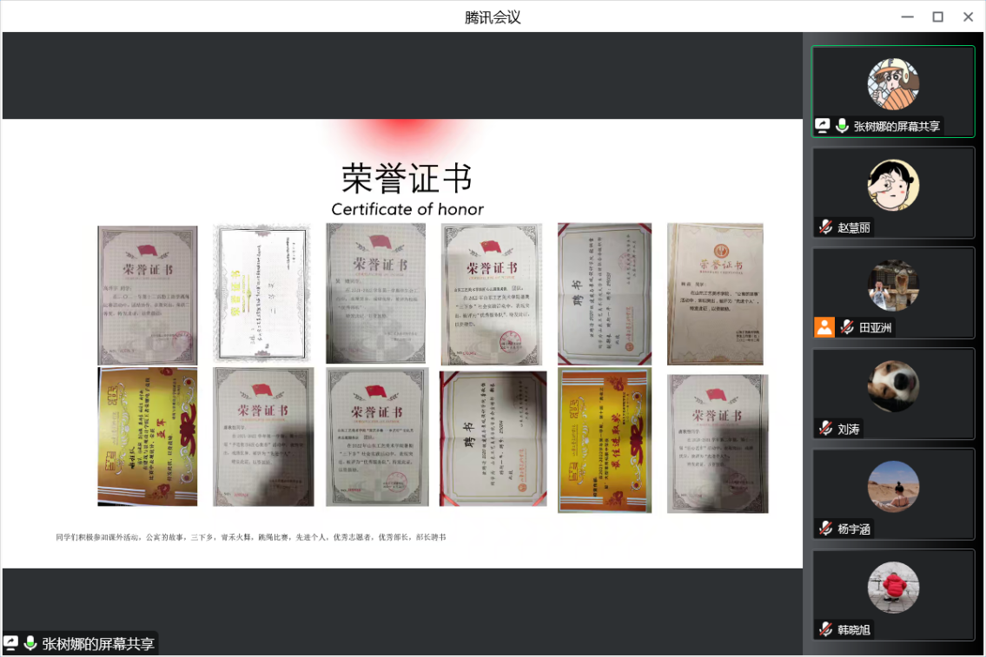Click the muted microphone icon beside 杨宇涵
Viewport: 986px width, 657px height.
[825, 529]
